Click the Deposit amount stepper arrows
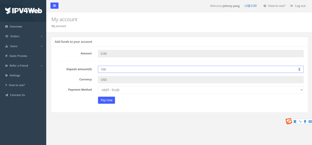The height and width of the screenshot is (145, 312). [299, 69]
